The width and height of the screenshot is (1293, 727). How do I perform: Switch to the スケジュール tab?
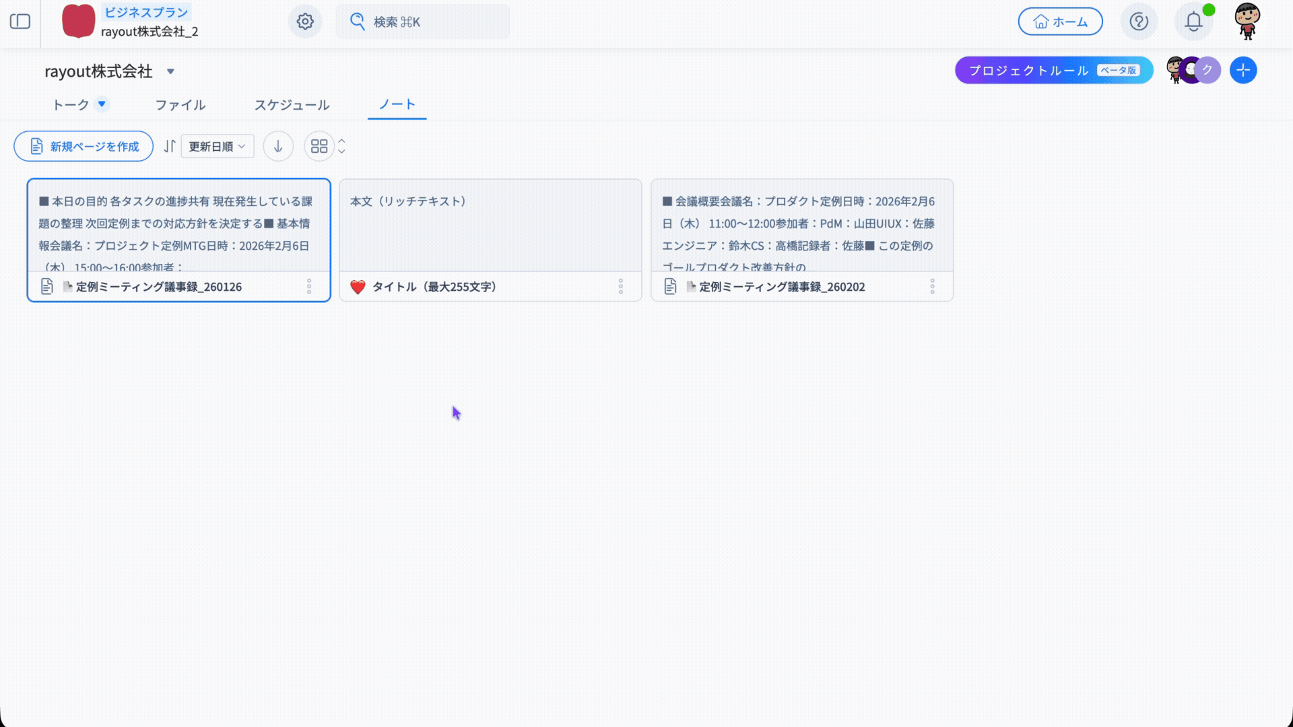[x=292, y=105]
